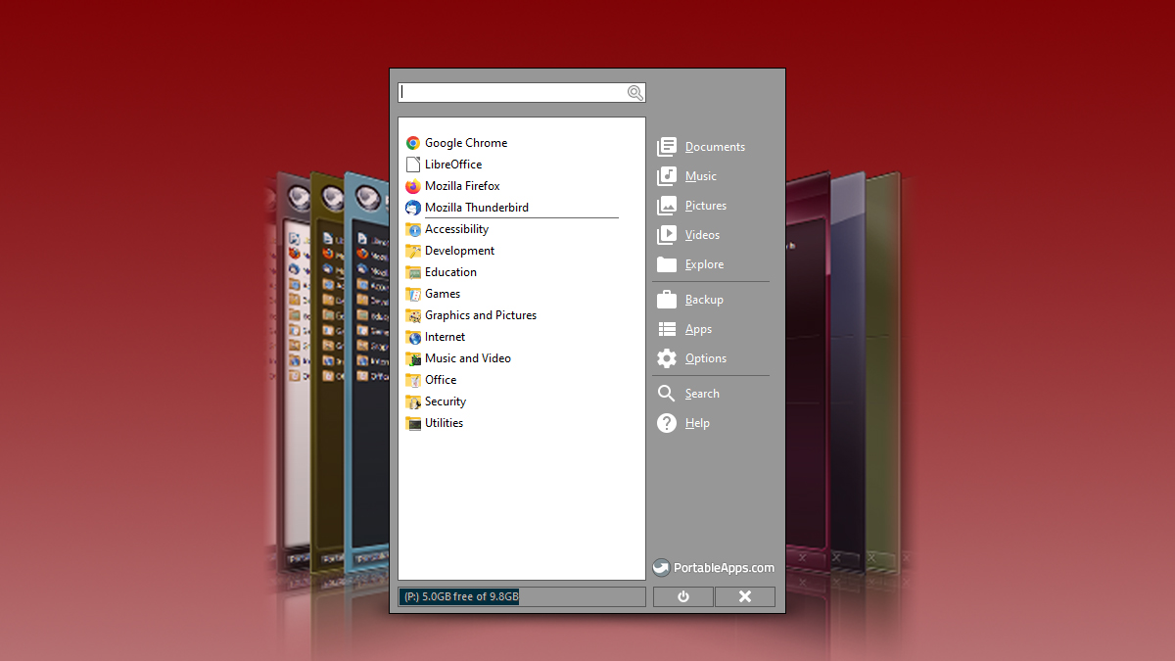Screen dimensions: 1175x661
Task: Open the Documents folder link
Action: pos(715,147)
